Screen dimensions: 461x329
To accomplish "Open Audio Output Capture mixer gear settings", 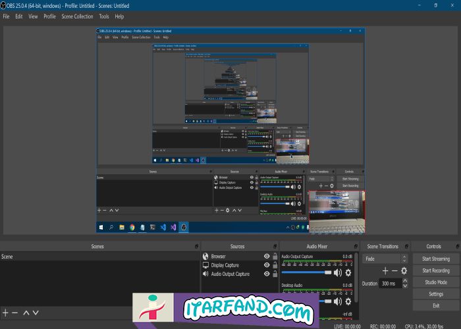I will coord(348,272).
